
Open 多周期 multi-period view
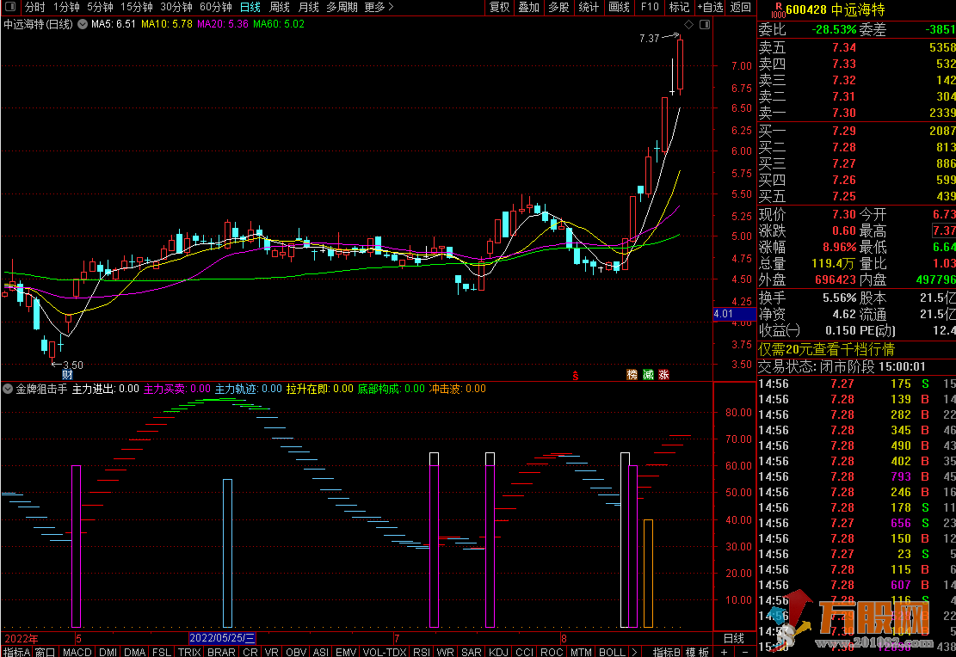tap(342, 8)
